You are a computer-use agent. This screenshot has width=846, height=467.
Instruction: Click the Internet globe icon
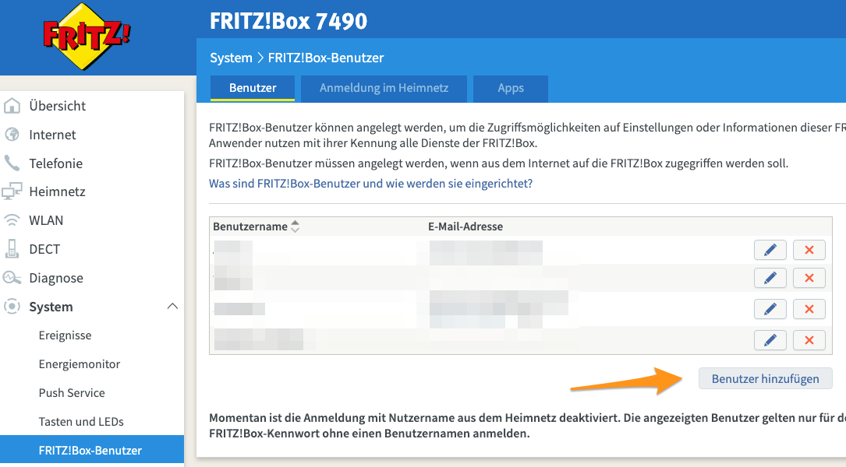(x=12, y=134)
